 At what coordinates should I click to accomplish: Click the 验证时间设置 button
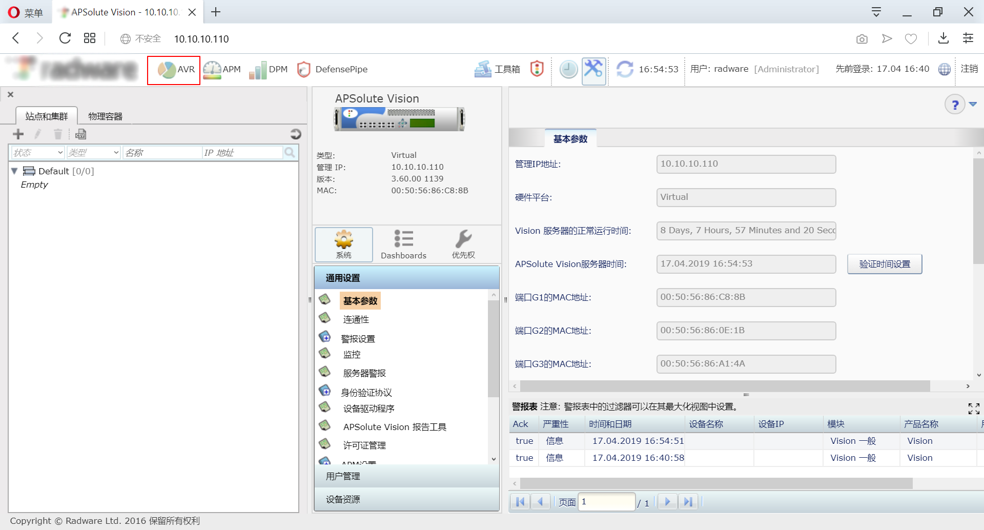[x=884, y=264]
